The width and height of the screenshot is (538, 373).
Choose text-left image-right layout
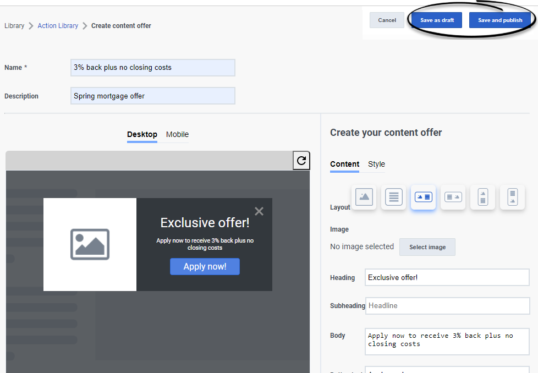(x=453, y=198)
